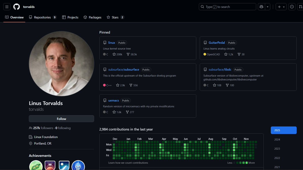Focus the Type / to search field
The image size is (303, 170).
(227, 7)
